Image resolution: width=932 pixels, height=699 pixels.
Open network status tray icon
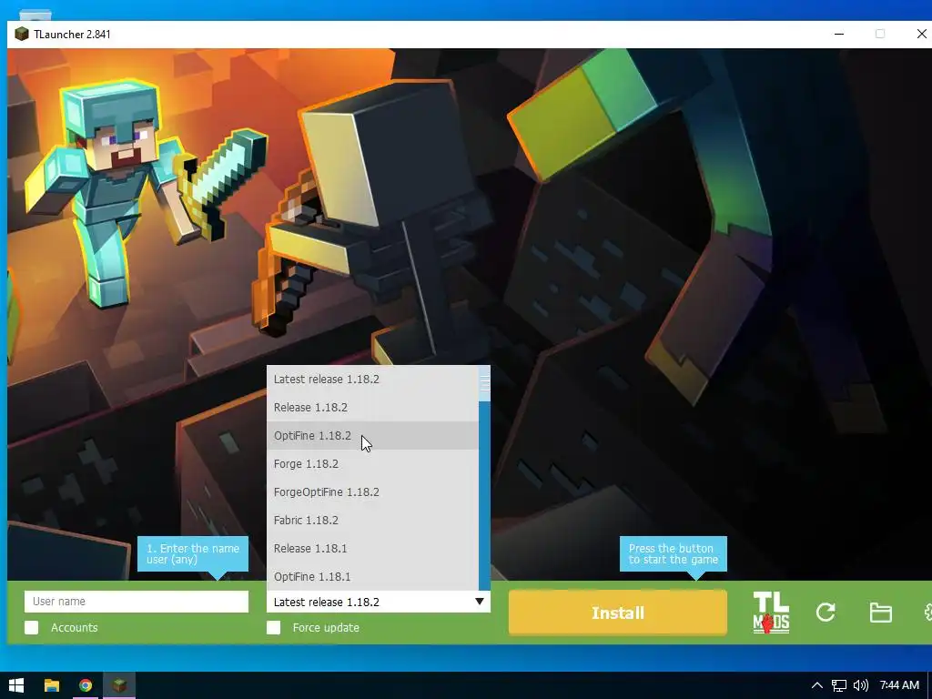click(x=838, y=686)
